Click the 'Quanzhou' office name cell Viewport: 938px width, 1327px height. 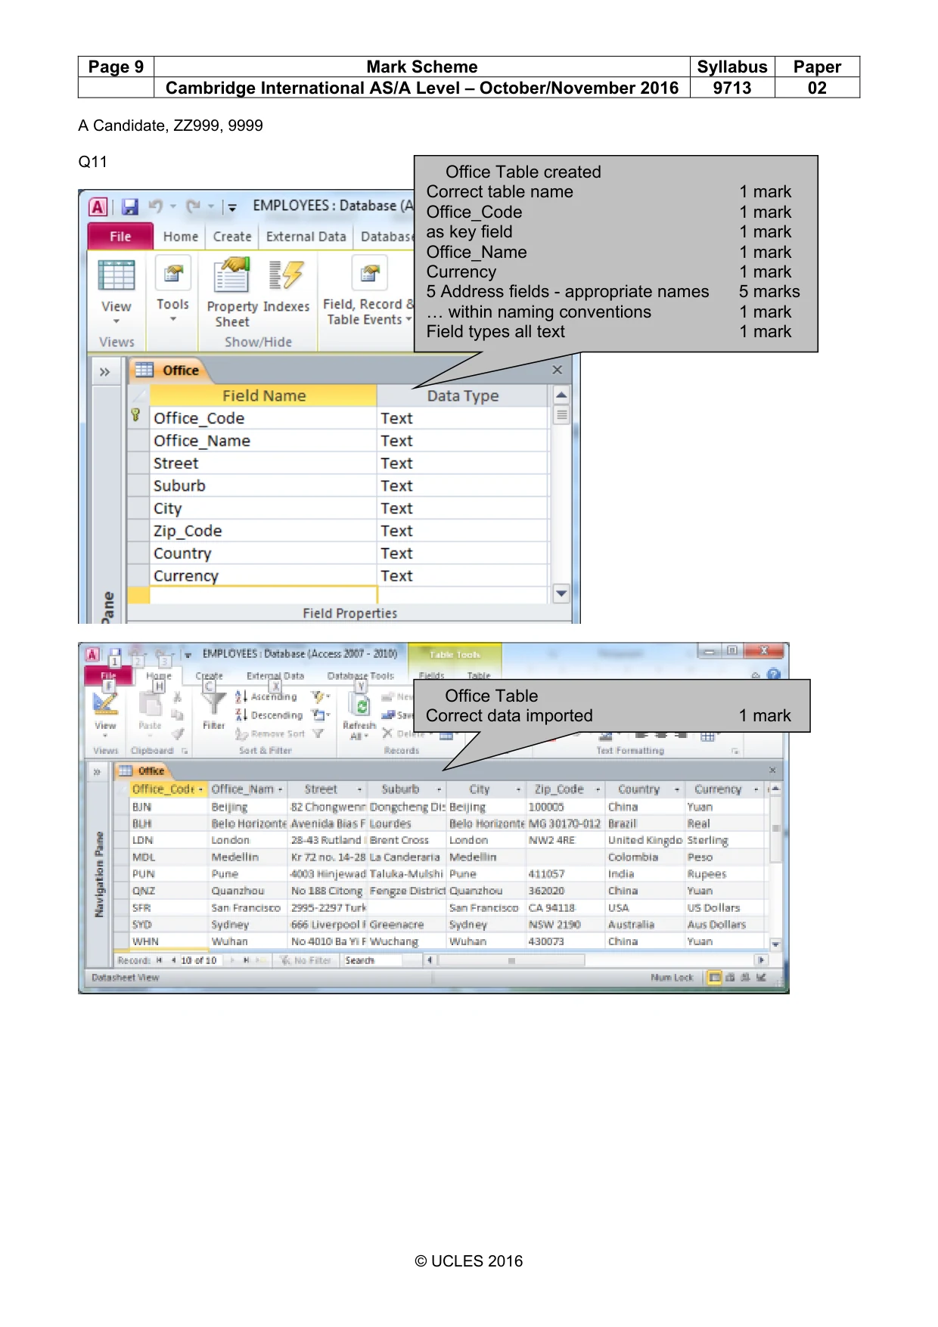pos(247,891)
